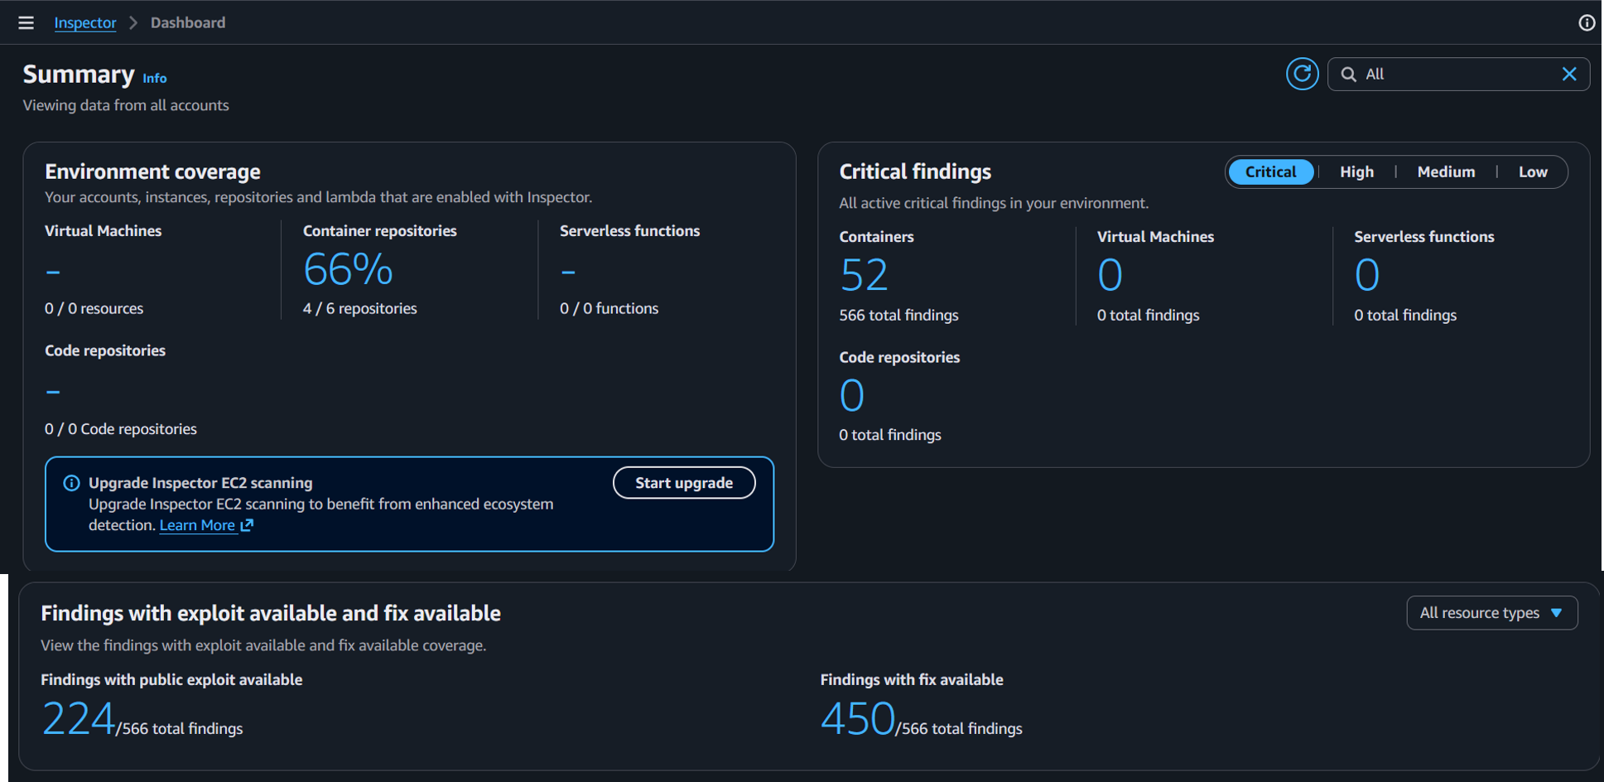Click the Serverless functions 0 critical findings value

(1366, 275)
